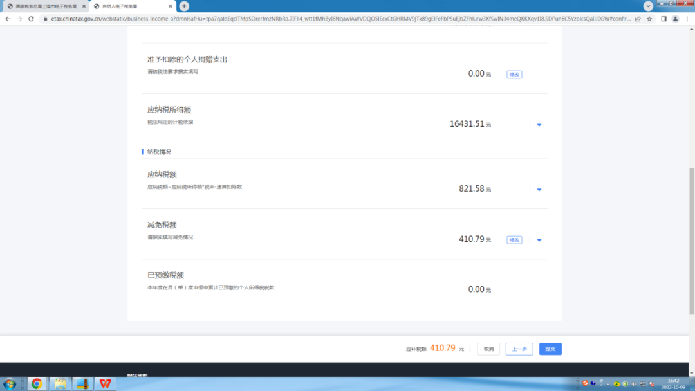Open the Chrome three-dot menu

point(687,19)
